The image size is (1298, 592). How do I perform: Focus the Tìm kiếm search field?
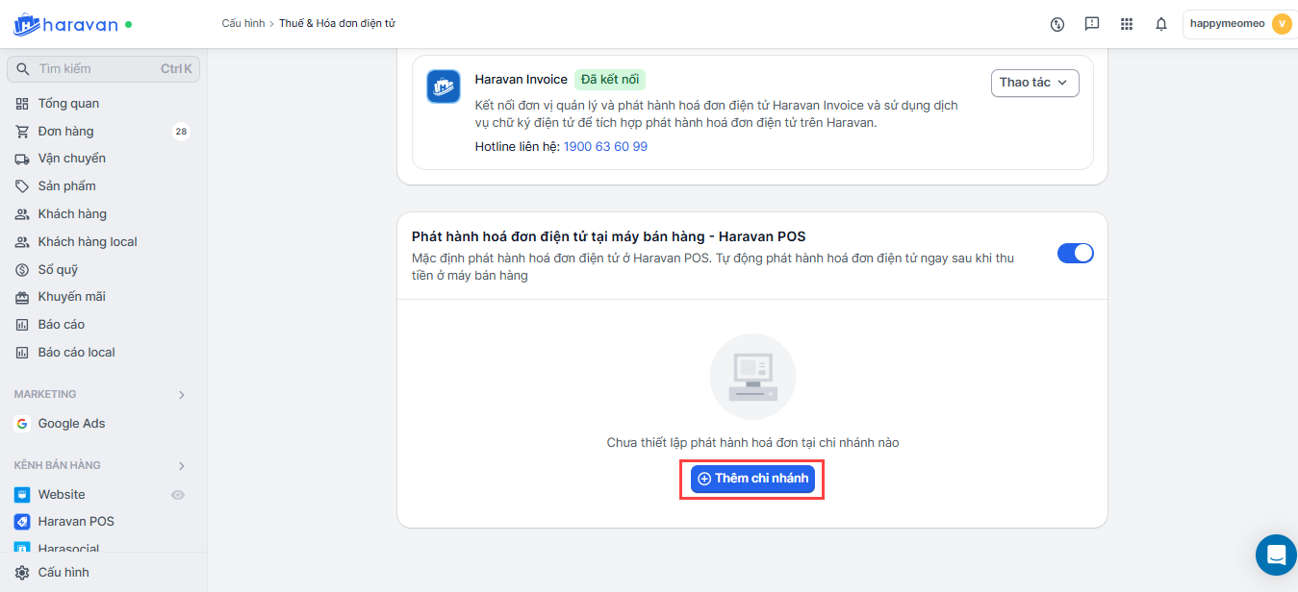point(103,69)
